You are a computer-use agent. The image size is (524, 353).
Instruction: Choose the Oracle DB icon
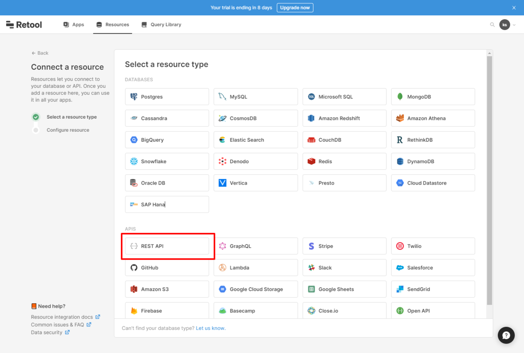(x=134, y=183)
